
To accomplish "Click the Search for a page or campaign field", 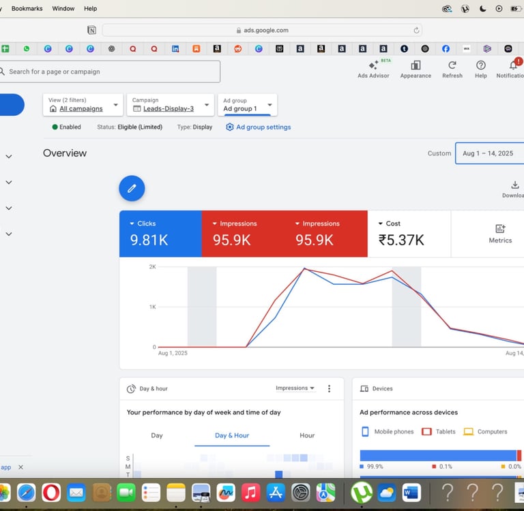I will point(110,72).
